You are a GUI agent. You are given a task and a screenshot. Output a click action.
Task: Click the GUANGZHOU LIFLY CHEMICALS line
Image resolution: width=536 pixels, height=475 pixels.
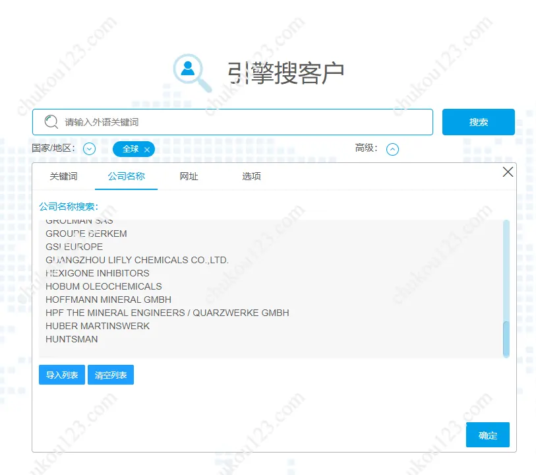click(137, 260)
